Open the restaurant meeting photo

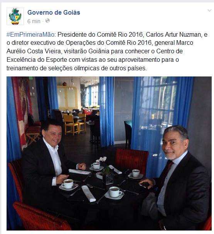tap(109, 153)
